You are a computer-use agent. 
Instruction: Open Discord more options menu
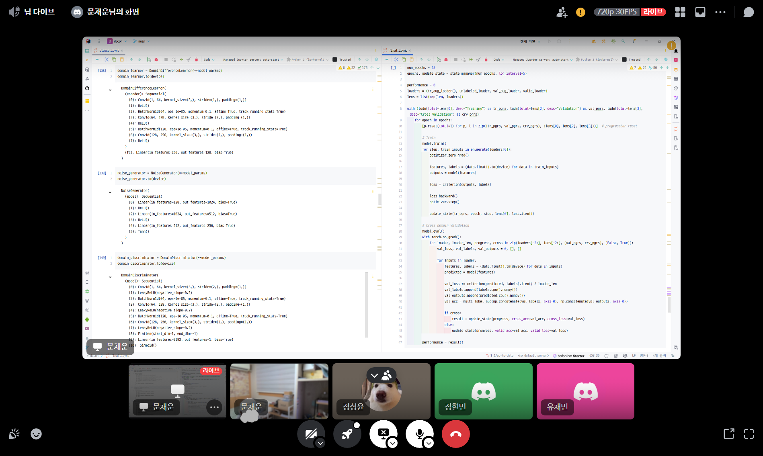point(720,12)
